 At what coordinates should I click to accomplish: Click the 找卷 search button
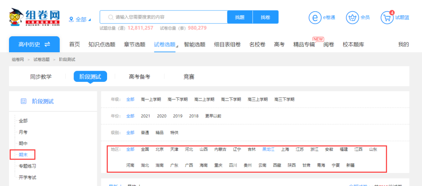coord(265,17)
